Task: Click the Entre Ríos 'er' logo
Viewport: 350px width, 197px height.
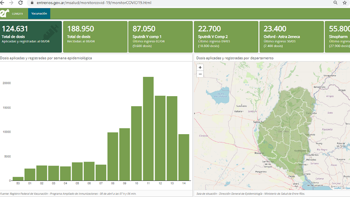Action: [5, 13]
